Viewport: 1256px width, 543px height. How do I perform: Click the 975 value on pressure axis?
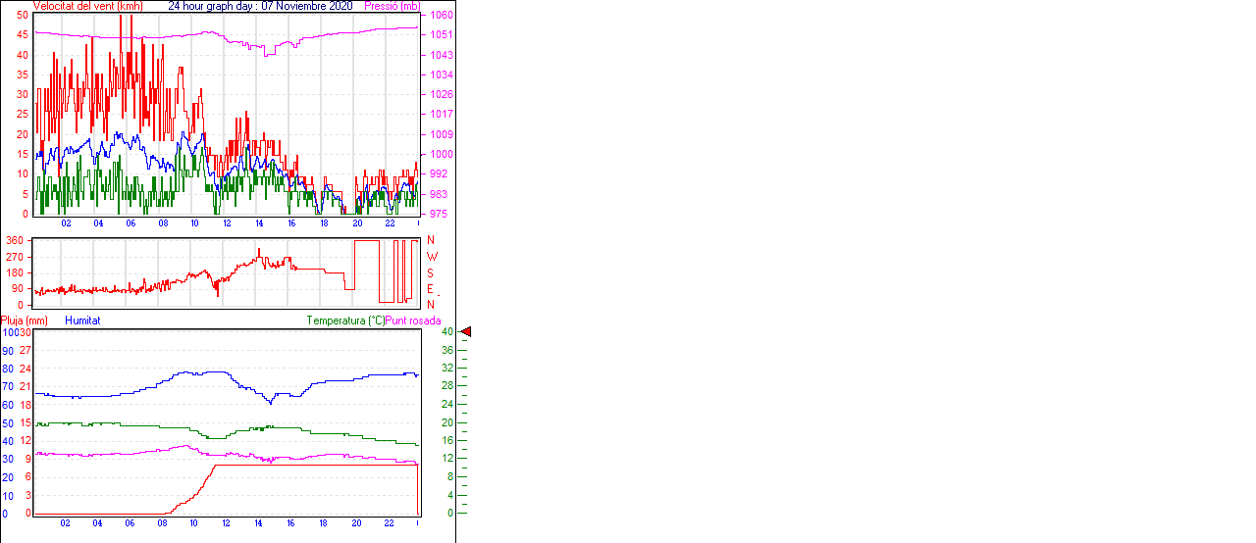[438, 214]
